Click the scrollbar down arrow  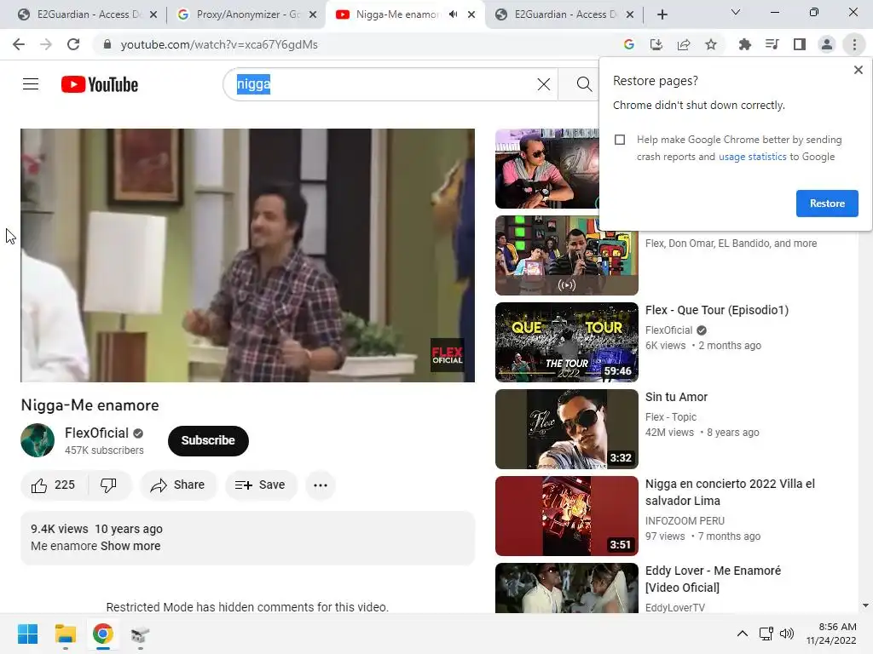point(865,605)
